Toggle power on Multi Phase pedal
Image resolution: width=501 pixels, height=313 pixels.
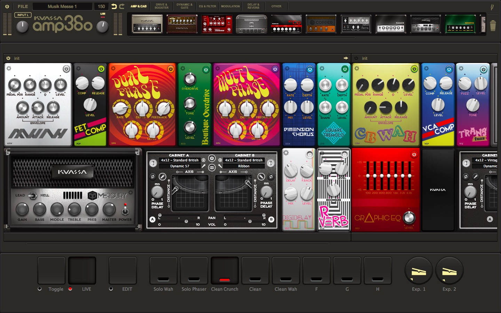pos(275,69)
